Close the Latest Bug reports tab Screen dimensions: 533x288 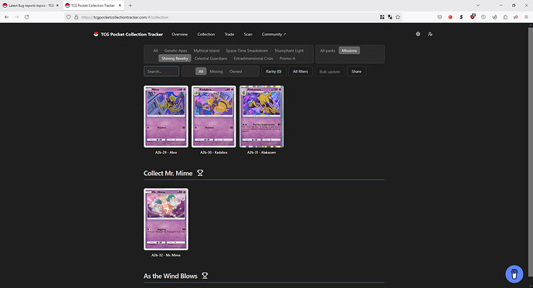[x=57, y=5]
